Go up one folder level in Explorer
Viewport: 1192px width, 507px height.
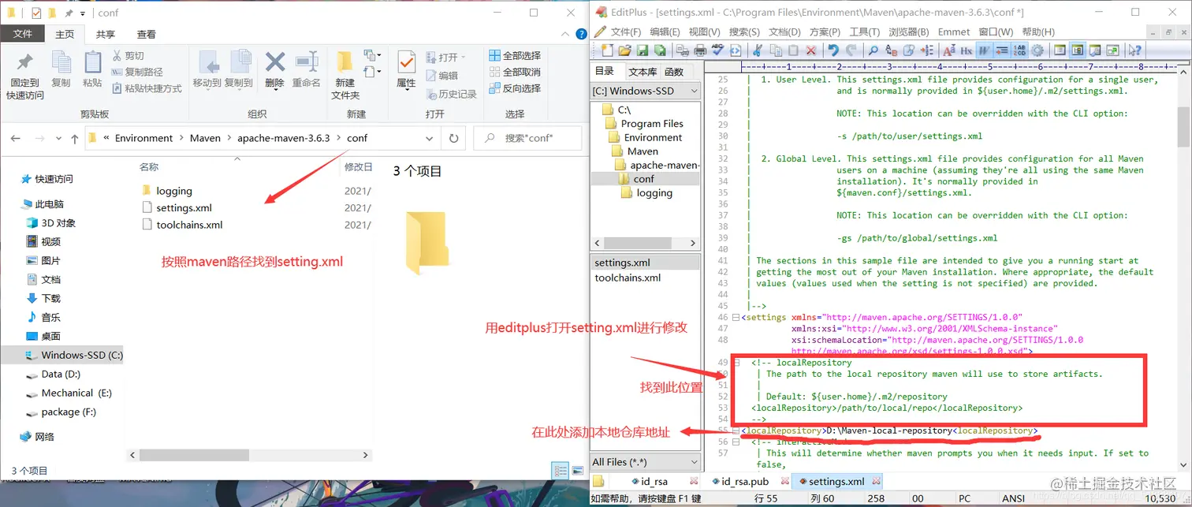[x=75, y=138]
